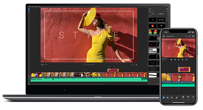Viewport: 203px width, 110px height.
Task: Choose the BIG TYPOG title template thumbnail
Action: (153, 51)
